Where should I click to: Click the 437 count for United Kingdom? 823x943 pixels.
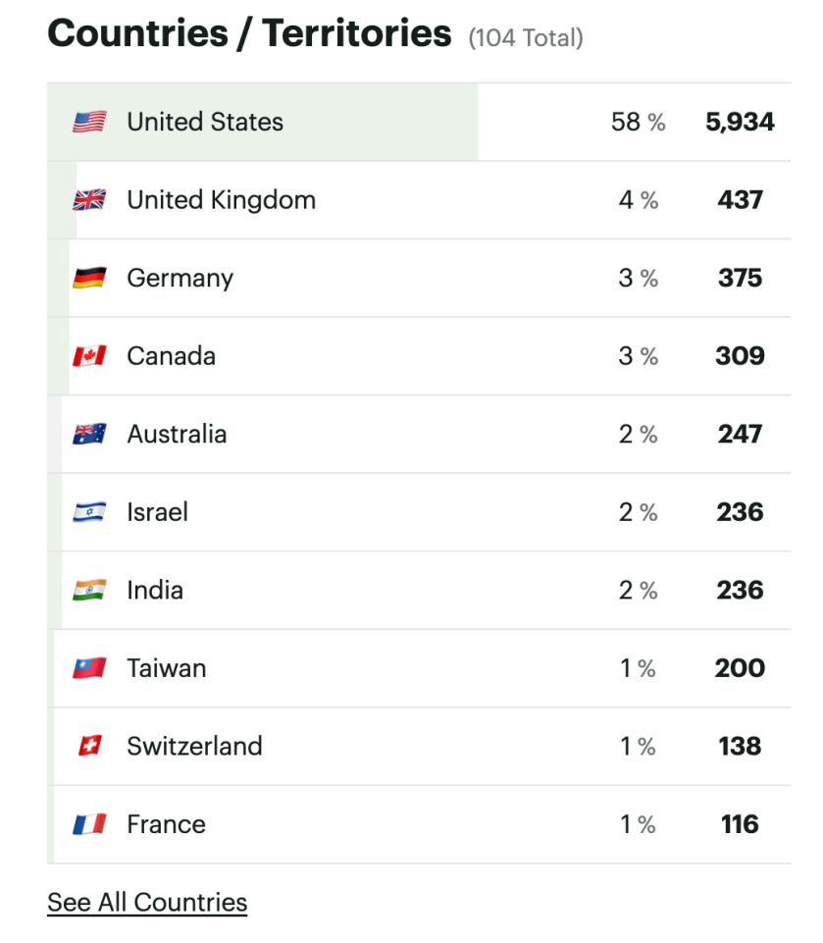(x=740, y=200)
